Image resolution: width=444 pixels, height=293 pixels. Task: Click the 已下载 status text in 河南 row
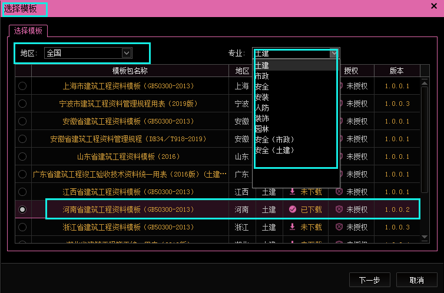311,209
